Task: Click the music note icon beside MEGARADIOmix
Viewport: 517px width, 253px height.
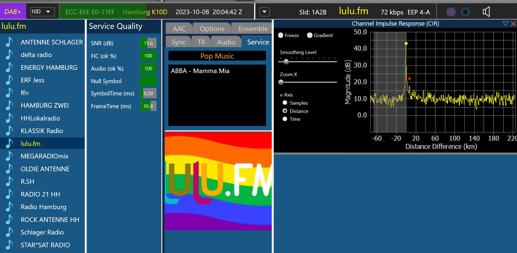Action: pos(9,156)
